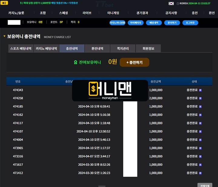Switch to the 환전내역 tab
This screenshot has height=187, width=218.
[x=97, y=48]
